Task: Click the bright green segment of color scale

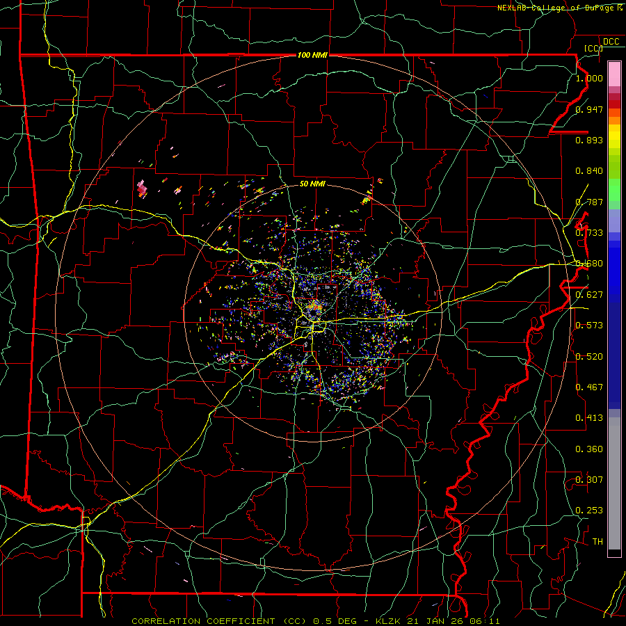Action: [x=614, y=190]
